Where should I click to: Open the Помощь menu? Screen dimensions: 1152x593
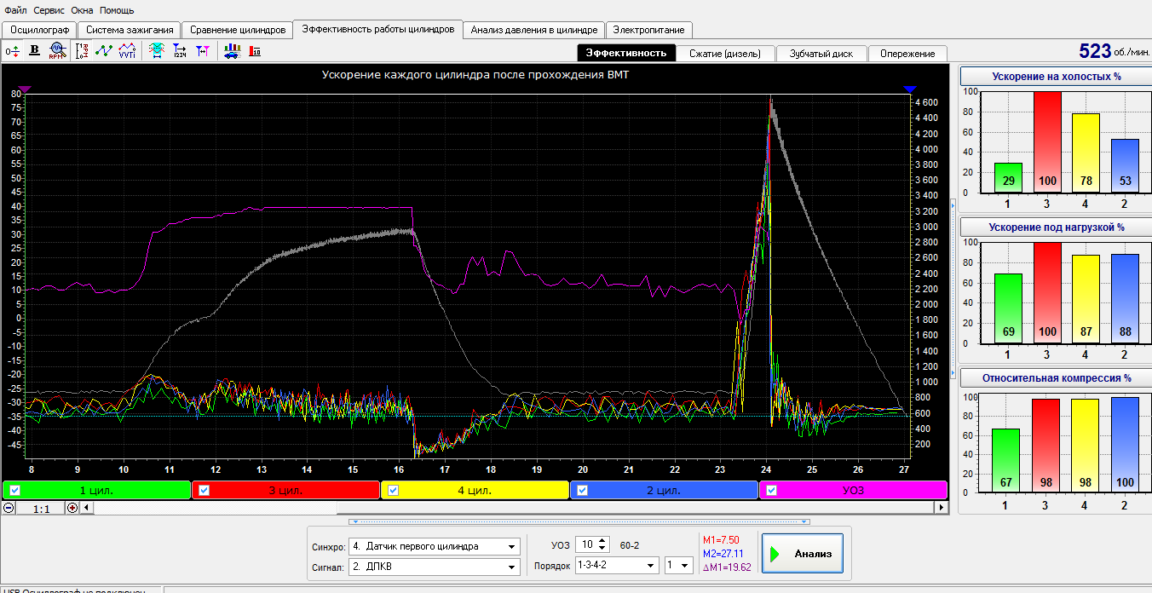[x=117, y=10]
